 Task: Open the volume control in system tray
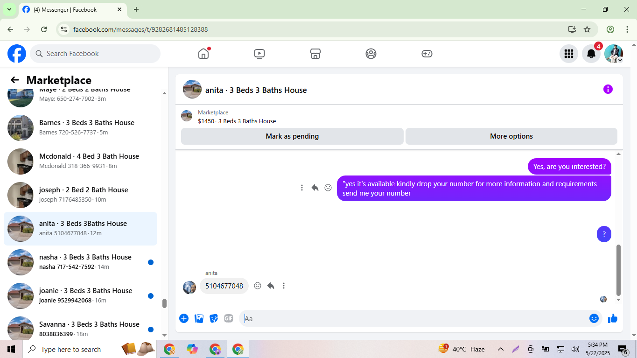pos(575,349)
